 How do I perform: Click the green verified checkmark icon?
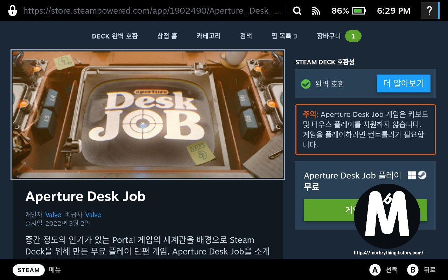[306, 84]
